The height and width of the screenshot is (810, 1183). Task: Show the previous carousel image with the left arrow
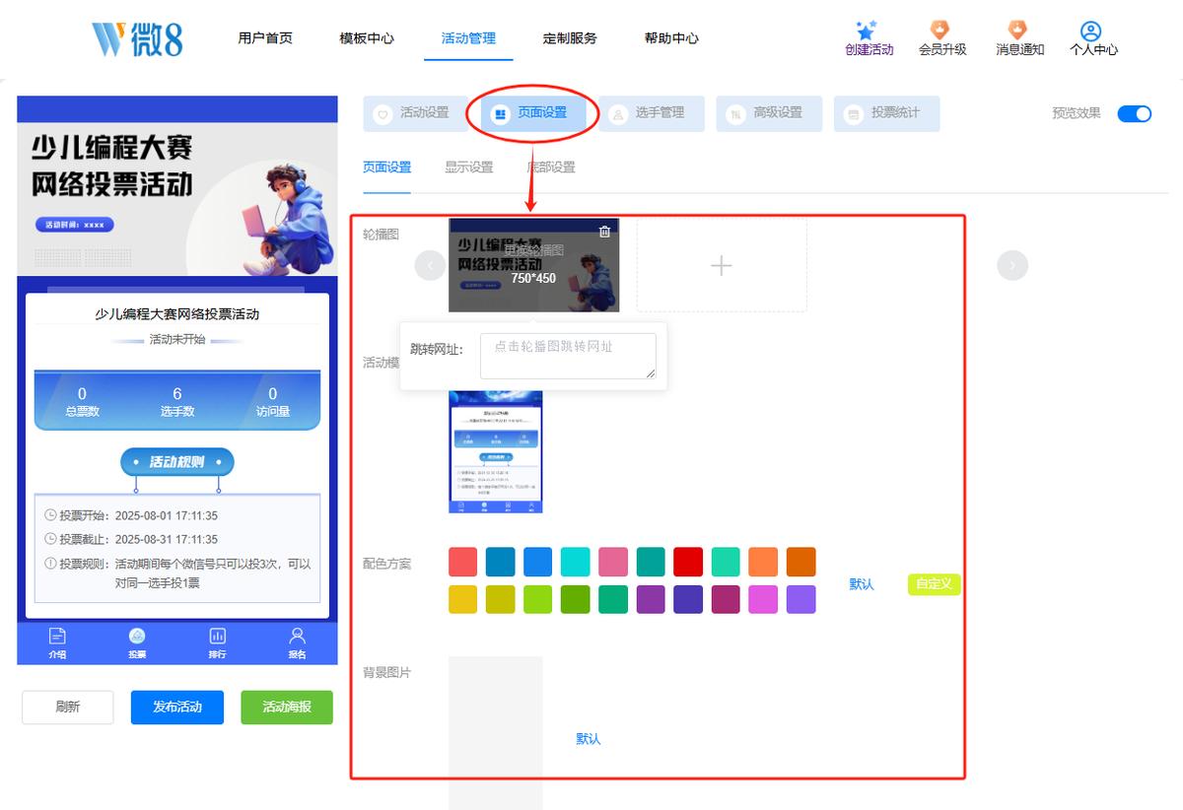coord(430,265)
